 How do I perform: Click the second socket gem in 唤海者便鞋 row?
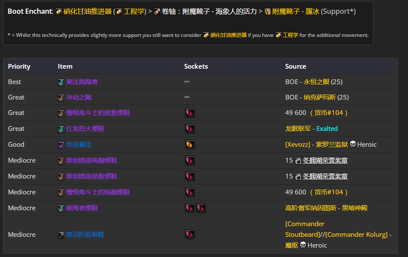click(x=201, y=208)
